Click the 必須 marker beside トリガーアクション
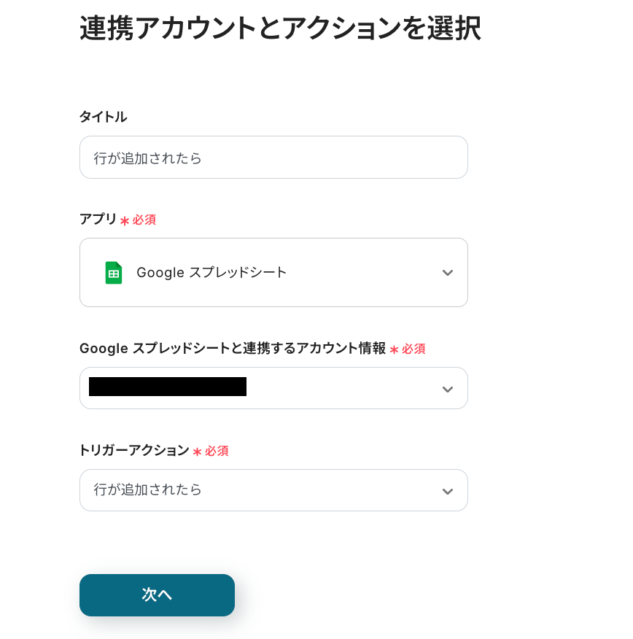This screenshot has width=633, height=639. coord(217,451)
